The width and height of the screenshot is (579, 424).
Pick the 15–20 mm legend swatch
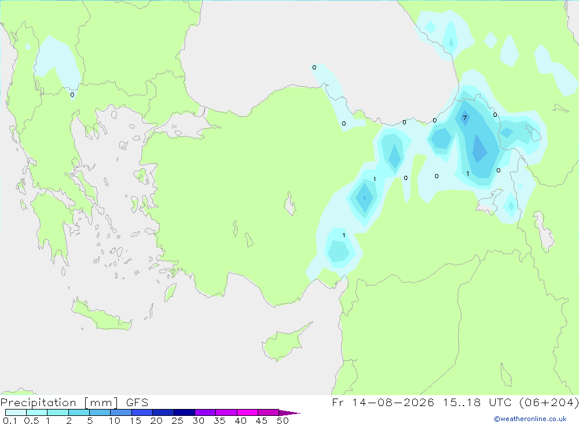pyautogui.click(x=142, y=412)
